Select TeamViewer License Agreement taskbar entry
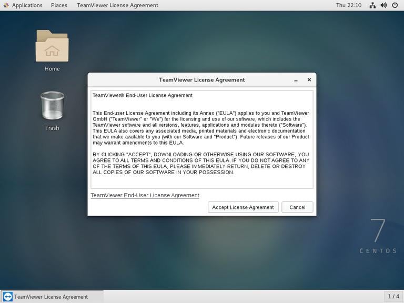The width and height of the screenshot is (404, 303). click(52, 297)
